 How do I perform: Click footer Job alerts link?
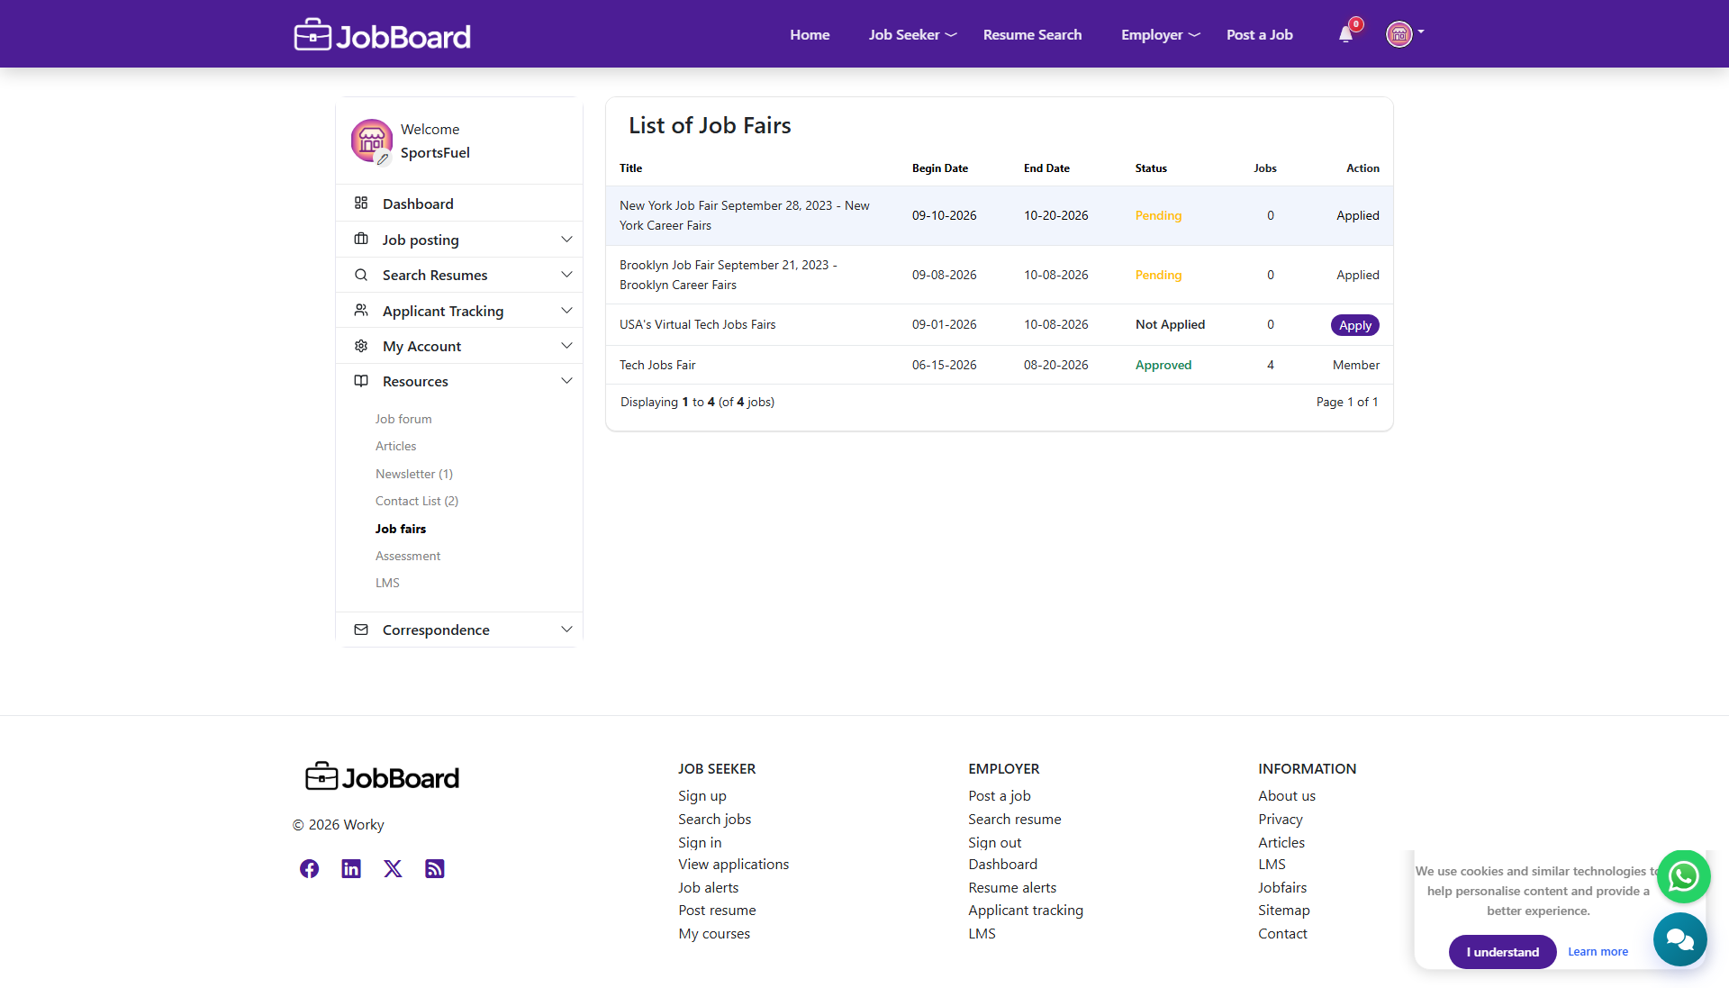[708, 888]
